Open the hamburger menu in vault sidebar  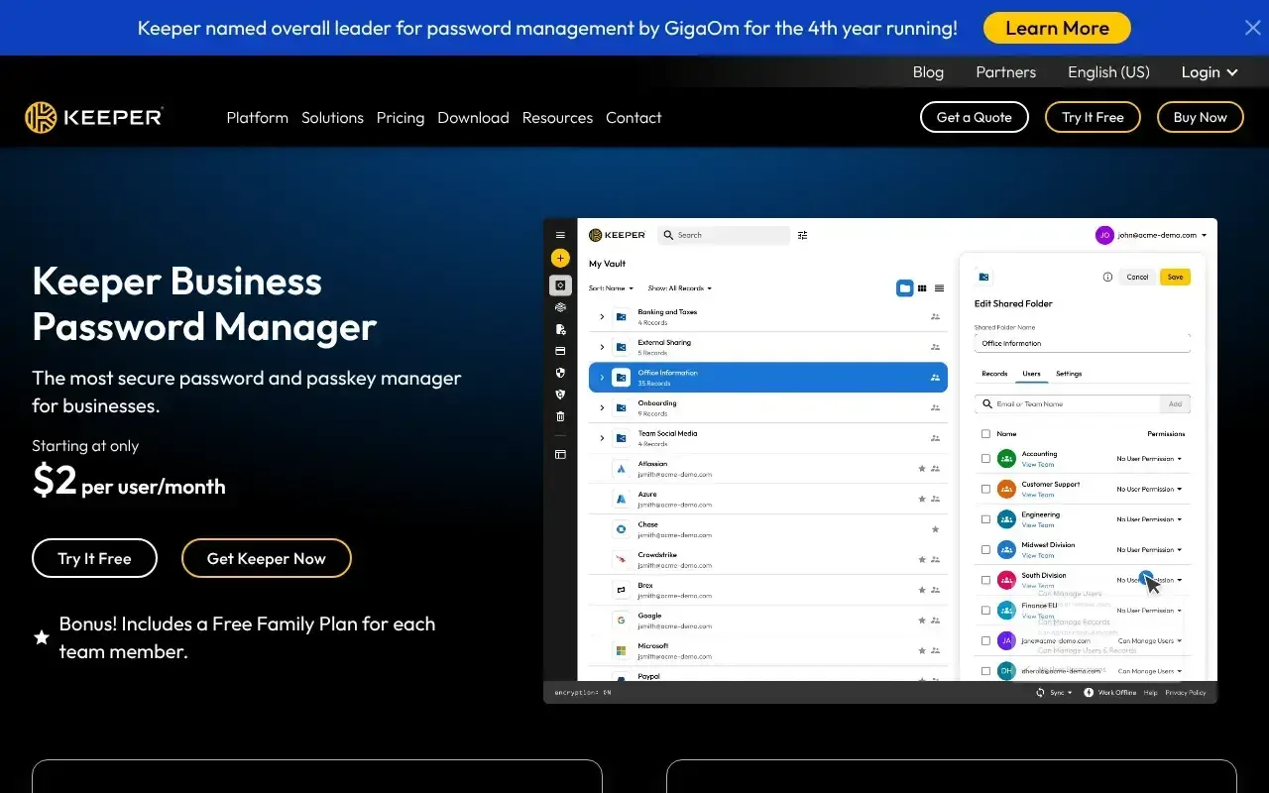[560, 235]
